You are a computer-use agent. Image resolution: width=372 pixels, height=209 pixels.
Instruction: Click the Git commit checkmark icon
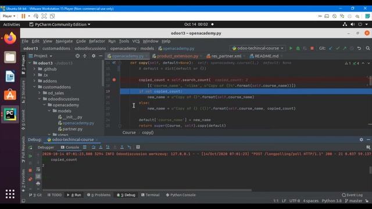coord(338,48)
